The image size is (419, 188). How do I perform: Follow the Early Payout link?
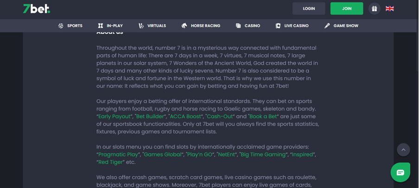115,117
